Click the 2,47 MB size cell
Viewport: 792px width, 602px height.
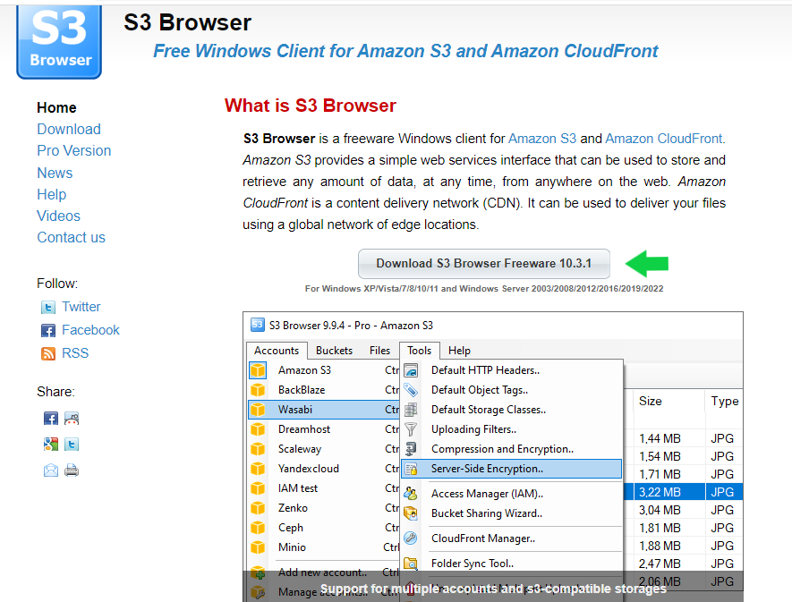pos(660,564)
